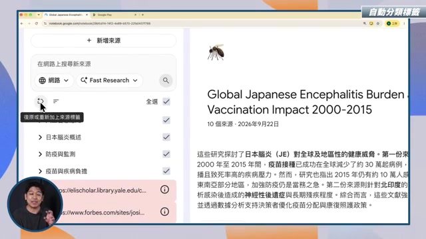Screen dimensions: 426x239
Task: Click the sort/filter sources icon
Action: click(x=56, y=102)
